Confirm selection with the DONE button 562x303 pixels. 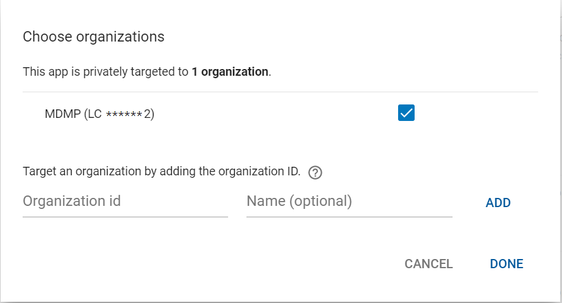[x=506, y=264]
